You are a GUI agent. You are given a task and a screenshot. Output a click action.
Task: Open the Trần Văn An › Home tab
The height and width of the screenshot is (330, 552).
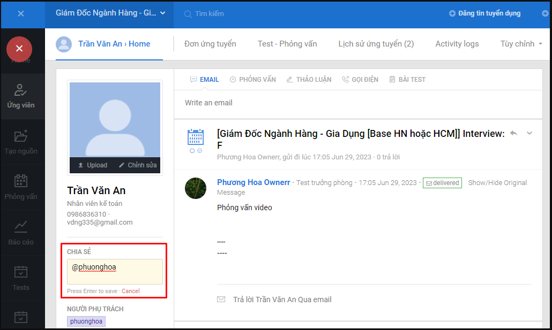[114, 44]
